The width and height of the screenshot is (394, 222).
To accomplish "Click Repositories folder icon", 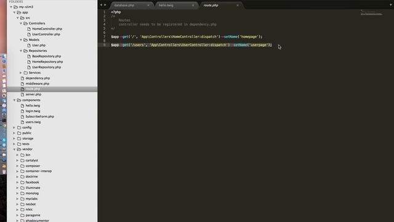I will coord(25,51).
